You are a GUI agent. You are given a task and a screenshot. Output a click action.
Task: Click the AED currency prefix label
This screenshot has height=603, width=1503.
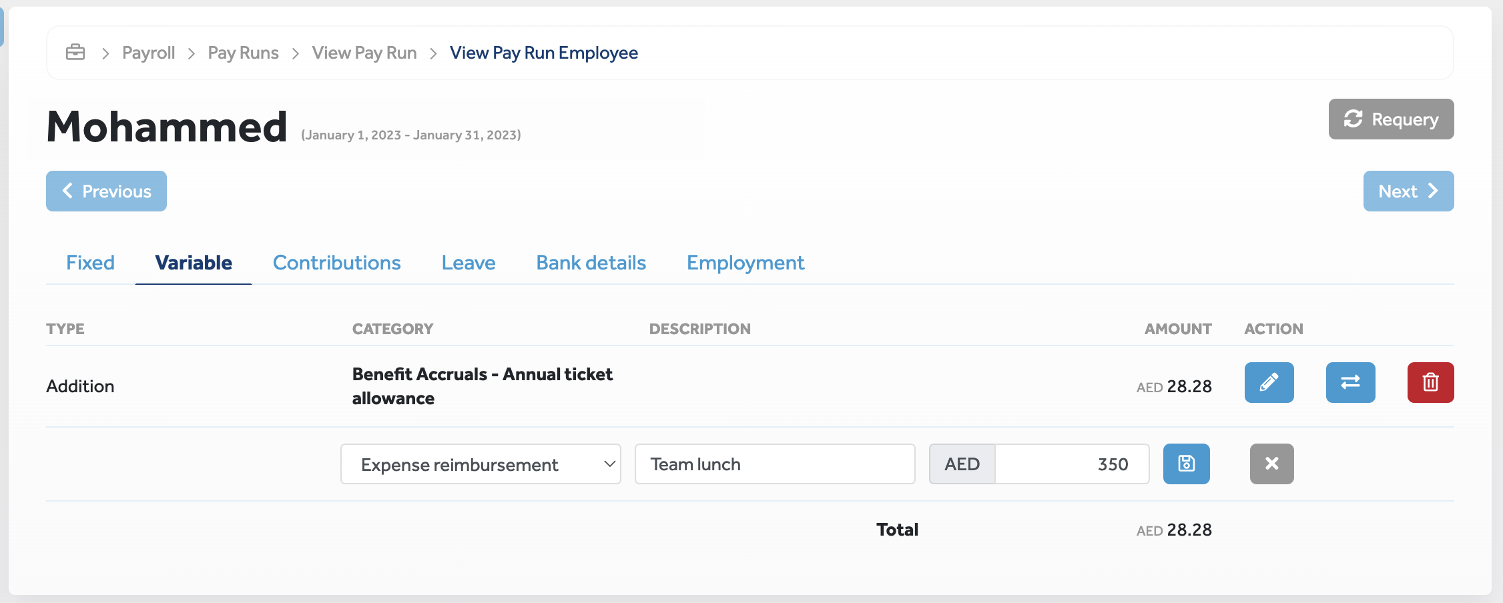coord(962,464)
